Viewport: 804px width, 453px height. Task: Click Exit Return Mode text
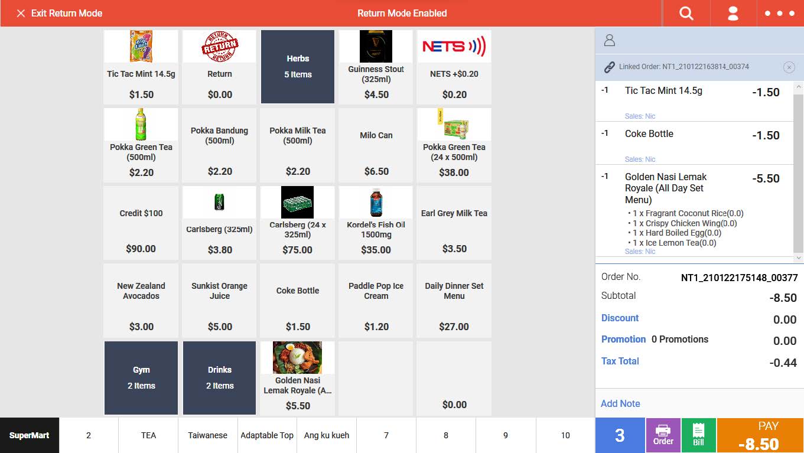(67, 13)
